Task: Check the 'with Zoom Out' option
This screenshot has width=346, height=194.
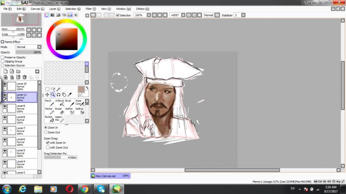Action: coord(48,147)
